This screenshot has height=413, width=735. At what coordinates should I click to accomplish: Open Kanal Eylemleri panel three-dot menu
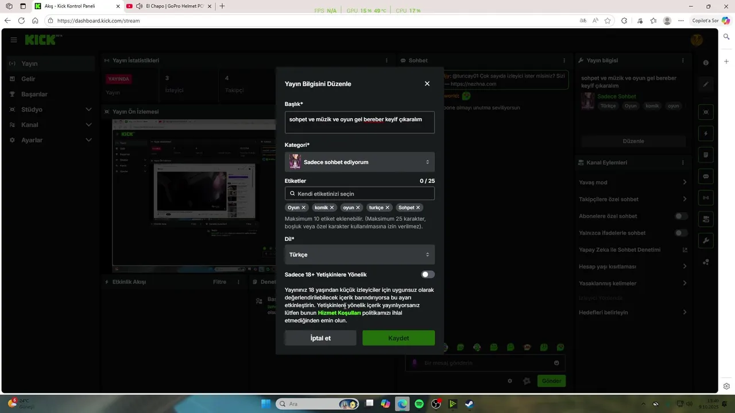[683, 163]
